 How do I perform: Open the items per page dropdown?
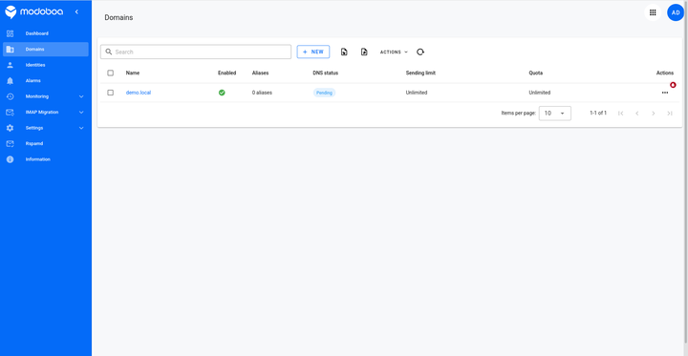pyautogui.click(x=555, y=114)
